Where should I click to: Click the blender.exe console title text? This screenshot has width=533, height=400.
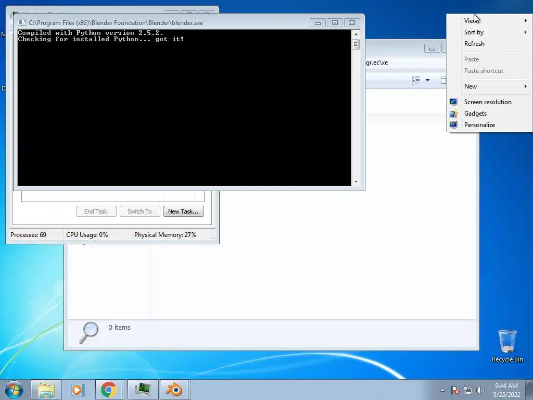coord(116,23)
